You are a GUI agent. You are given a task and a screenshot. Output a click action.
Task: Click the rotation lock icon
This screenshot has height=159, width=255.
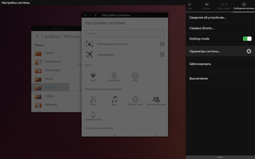coord(90,44)
